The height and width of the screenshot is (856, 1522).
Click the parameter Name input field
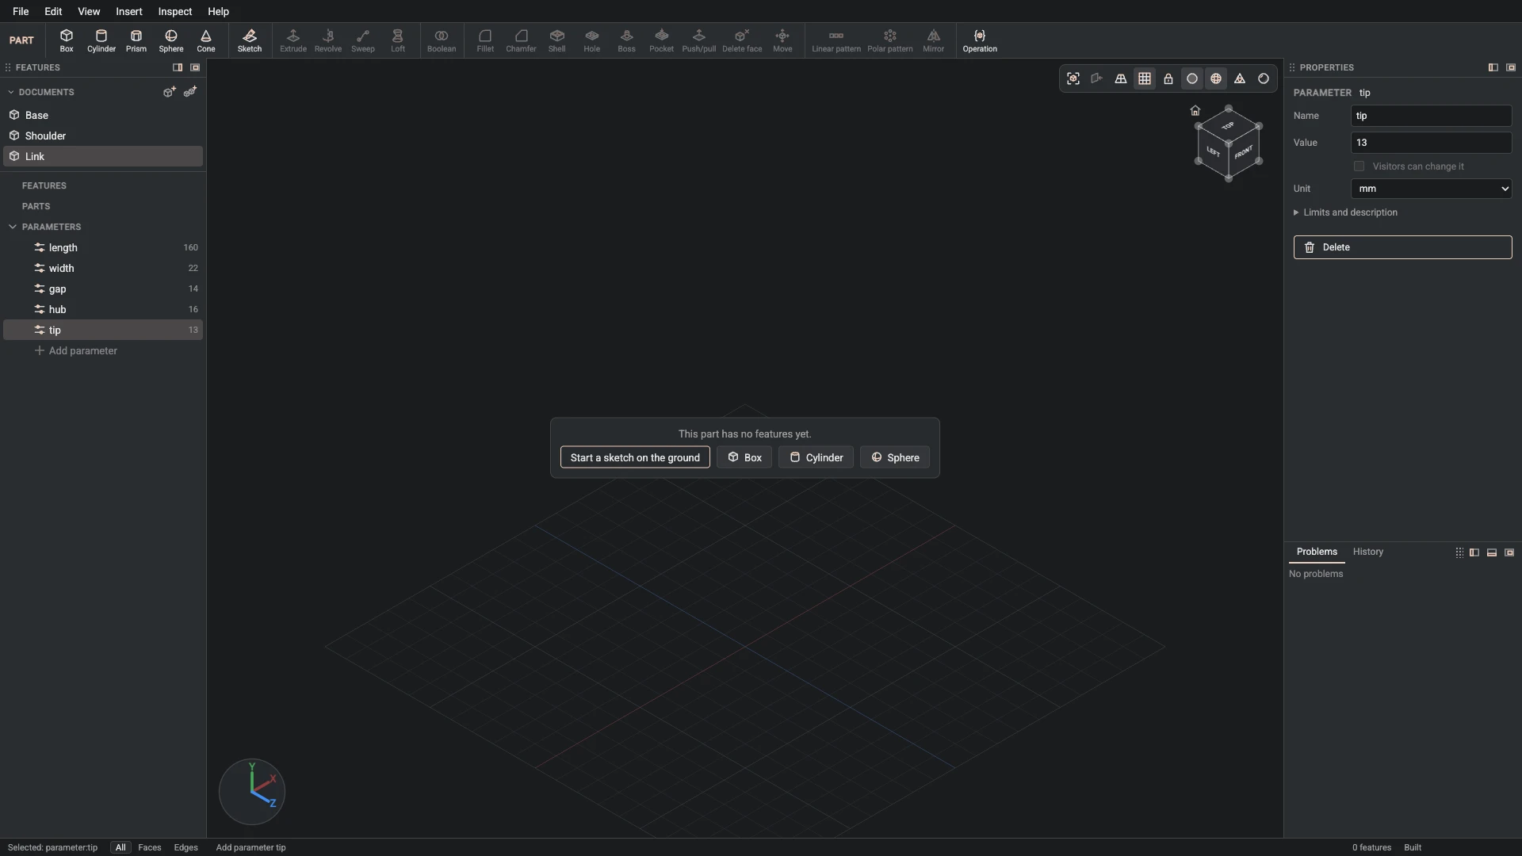click(1432, 116)
